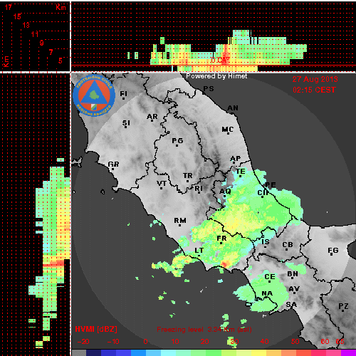Click the HVMI [dBZ] legend title

tap(96, 329)
